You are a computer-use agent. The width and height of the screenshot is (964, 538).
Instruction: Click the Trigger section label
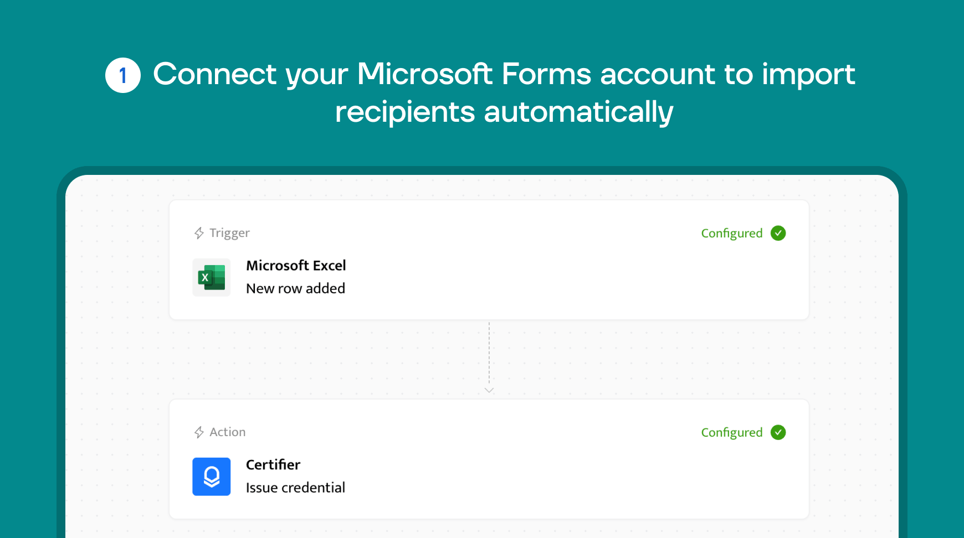click(x=229, y=233)
